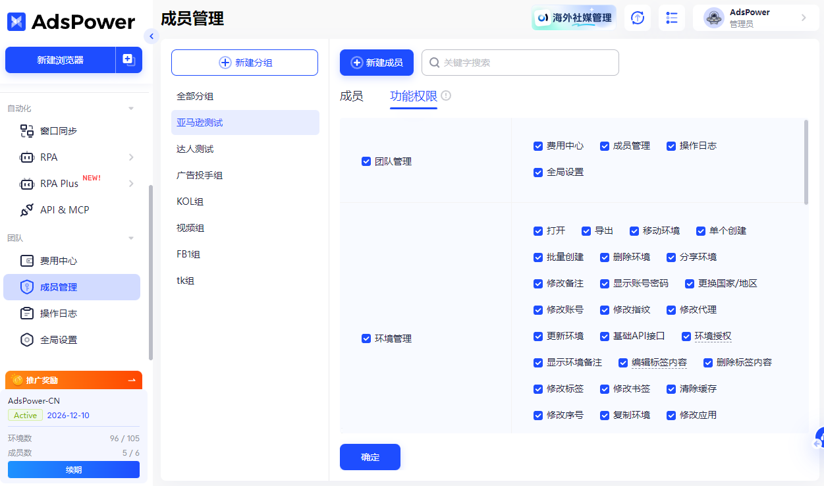Uncheck the 团队管理 permission checkbox
Viewport: 824px width, 486px height.
pos(366,161)
